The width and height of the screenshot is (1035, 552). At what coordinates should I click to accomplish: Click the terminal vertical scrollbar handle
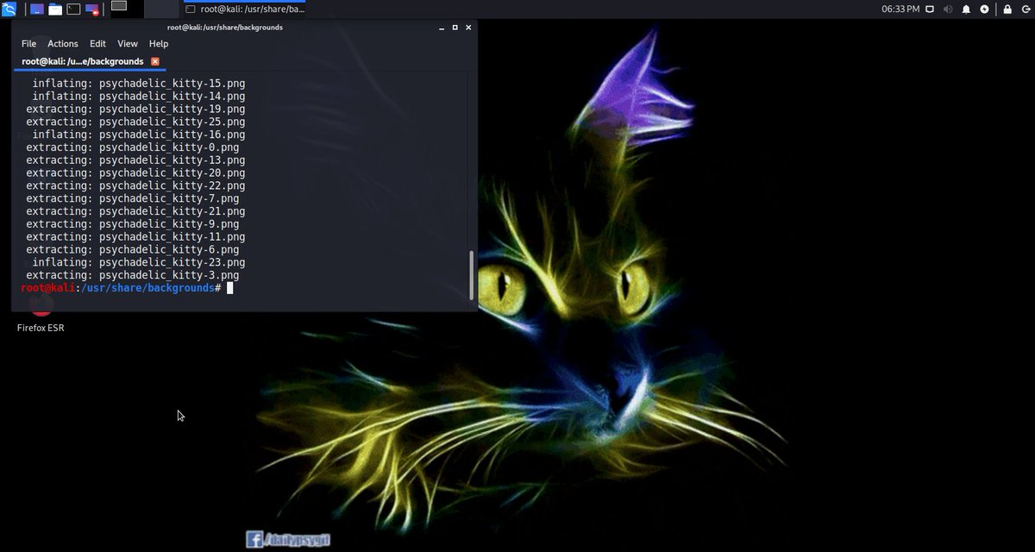[x=471, y=274]
